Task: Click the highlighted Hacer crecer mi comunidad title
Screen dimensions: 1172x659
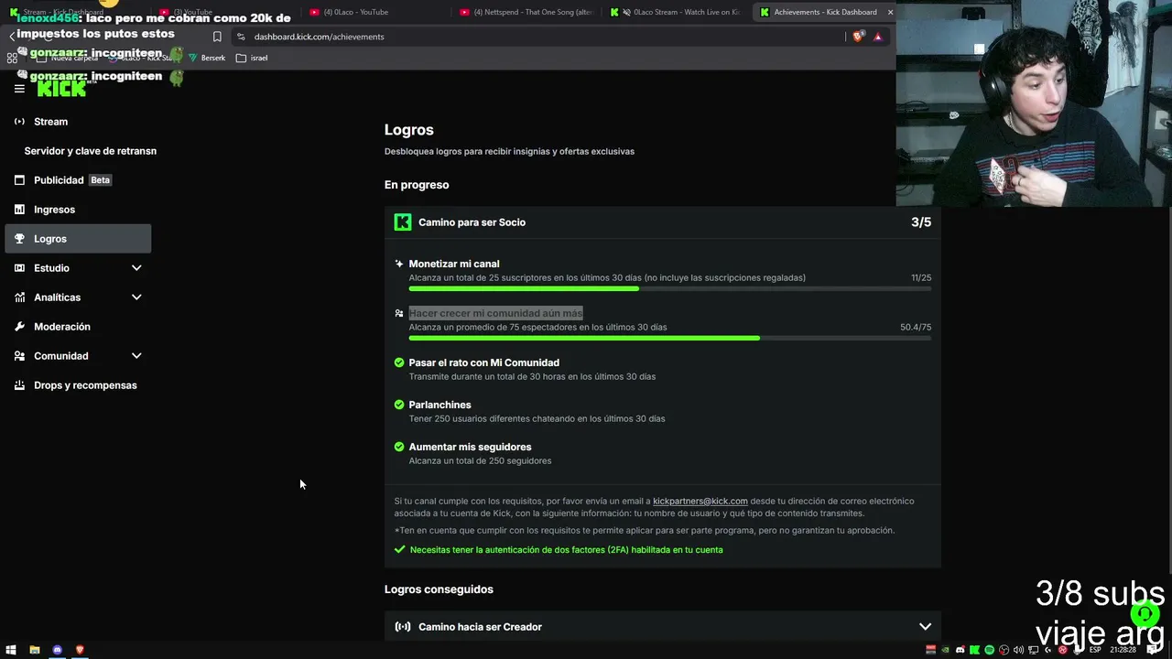Action: [495, 313]
